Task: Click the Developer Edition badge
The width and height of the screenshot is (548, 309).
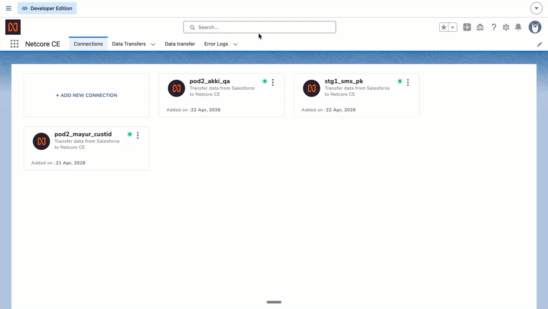Action: coord(47,8)
